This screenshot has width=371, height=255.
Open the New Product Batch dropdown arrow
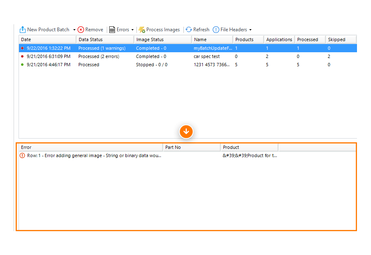click(74, 30)
